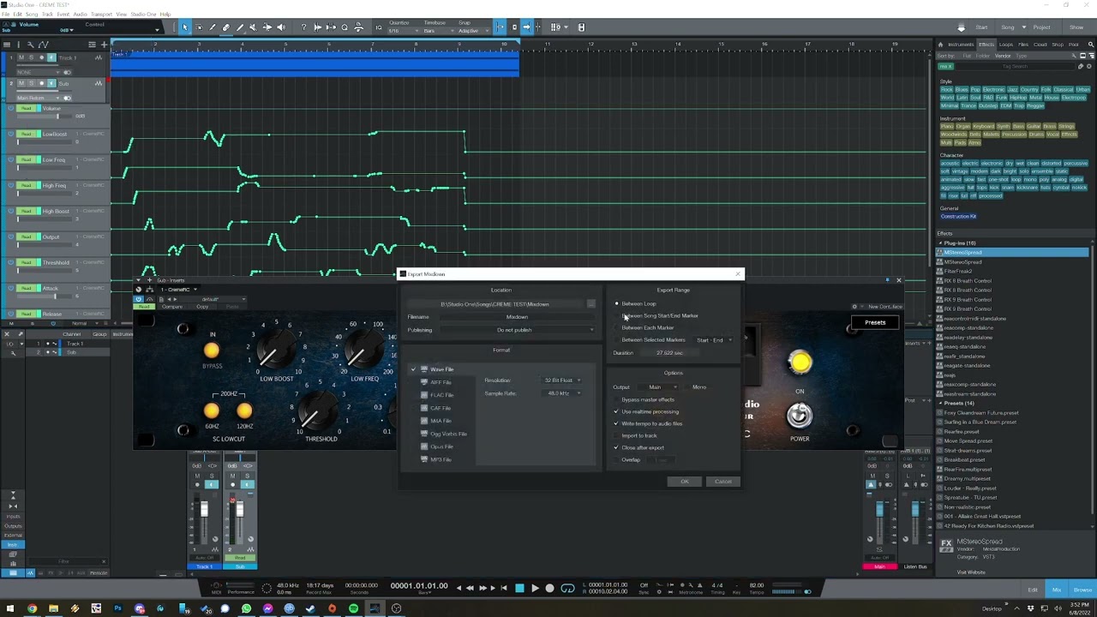Solo Track 1 with S button
This screenshot has height=617, width=1097.
30,57
